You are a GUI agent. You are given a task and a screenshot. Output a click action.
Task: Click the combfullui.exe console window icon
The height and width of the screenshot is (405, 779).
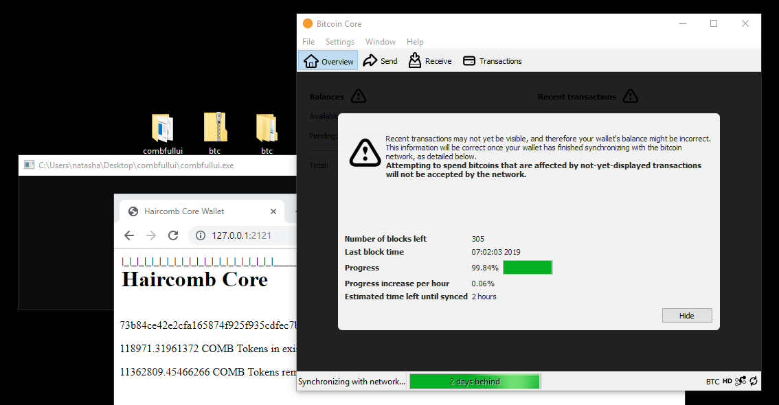click(30, 165)
